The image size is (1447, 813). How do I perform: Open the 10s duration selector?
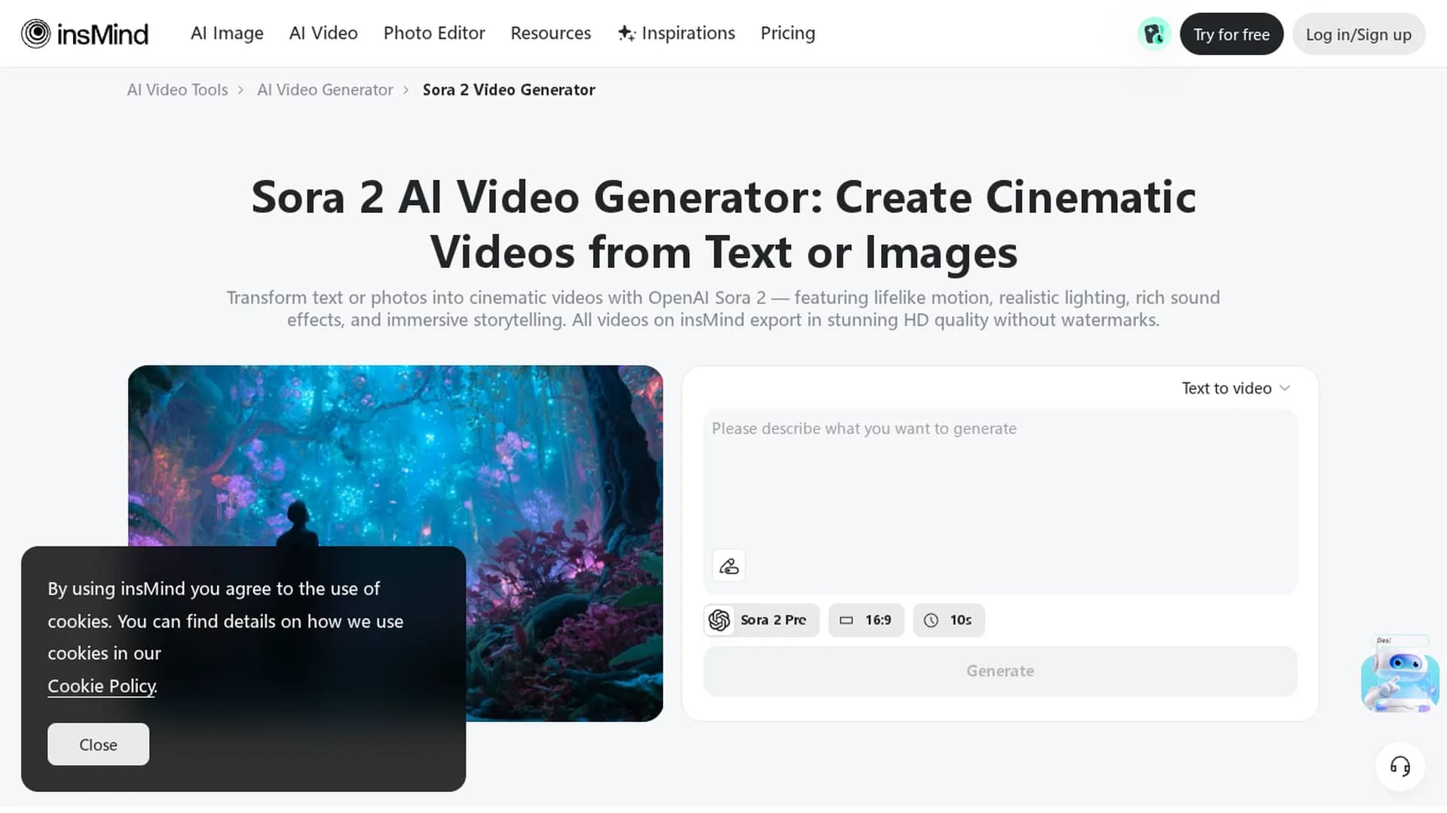click(949, 620)
